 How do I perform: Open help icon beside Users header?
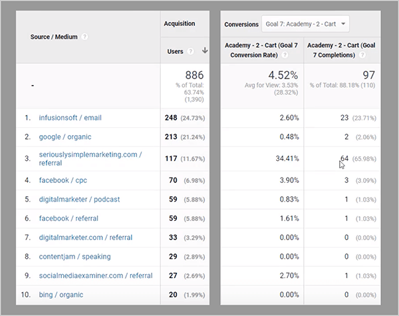[x=190, y=51]
